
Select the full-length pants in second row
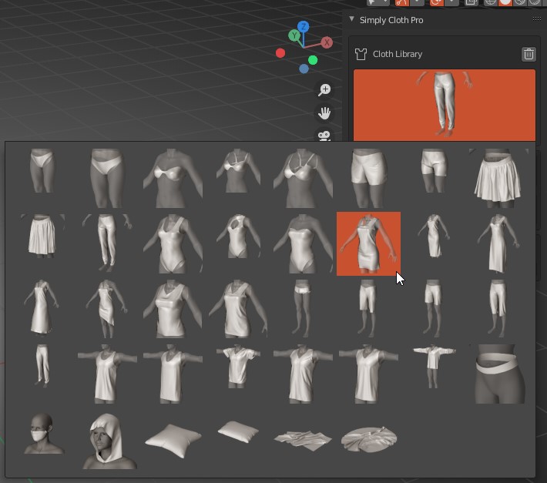(107, 243)
